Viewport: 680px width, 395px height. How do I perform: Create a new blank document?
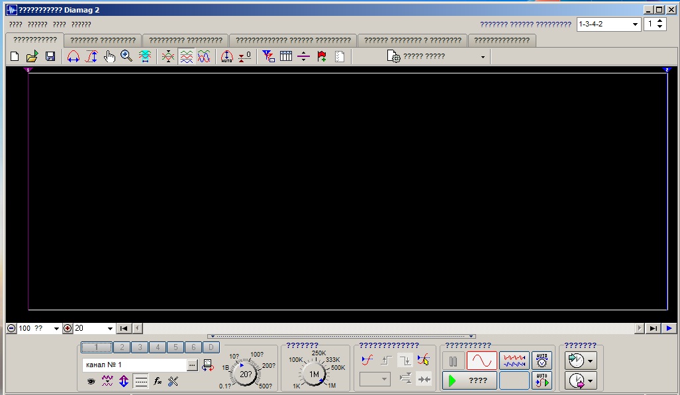pyautogui.click(x=15, y=56)
